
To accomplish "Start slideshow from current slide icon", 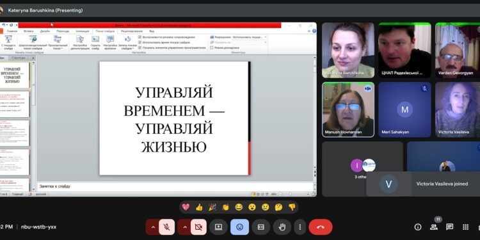I will (x=8, y=42).
